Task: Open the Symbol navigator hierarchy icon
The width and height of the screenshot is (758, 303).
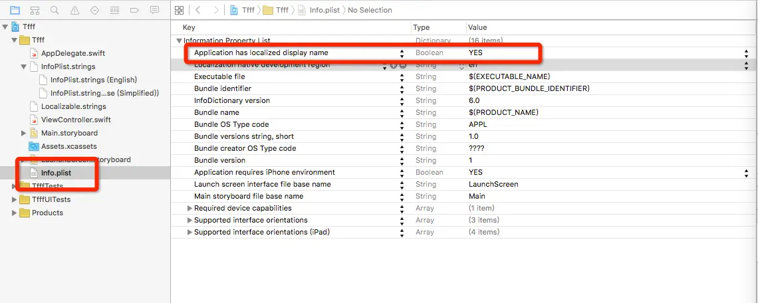Action: (x=35, y=10)
